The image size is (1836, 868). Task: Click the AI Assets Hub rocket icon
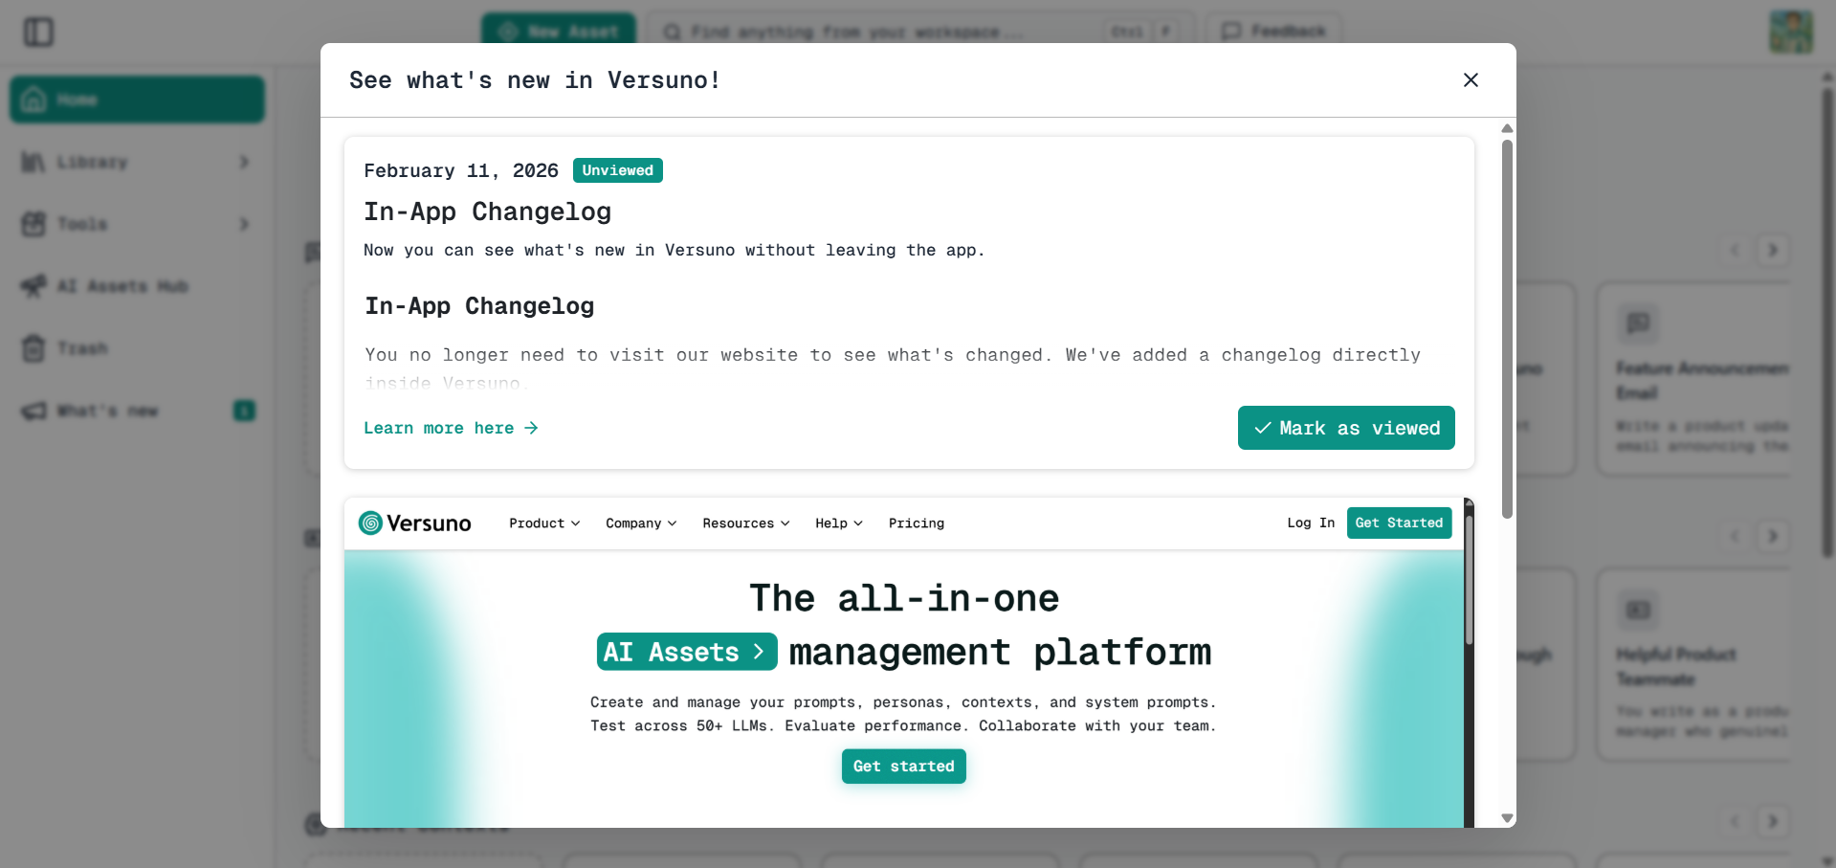33,286
